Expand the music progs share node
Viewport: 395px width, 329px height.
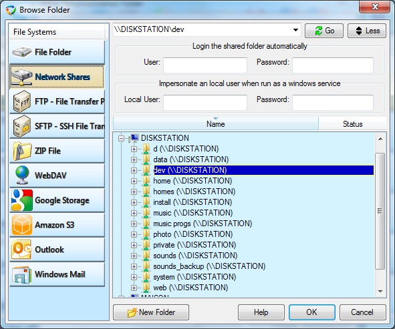(134, 224)
